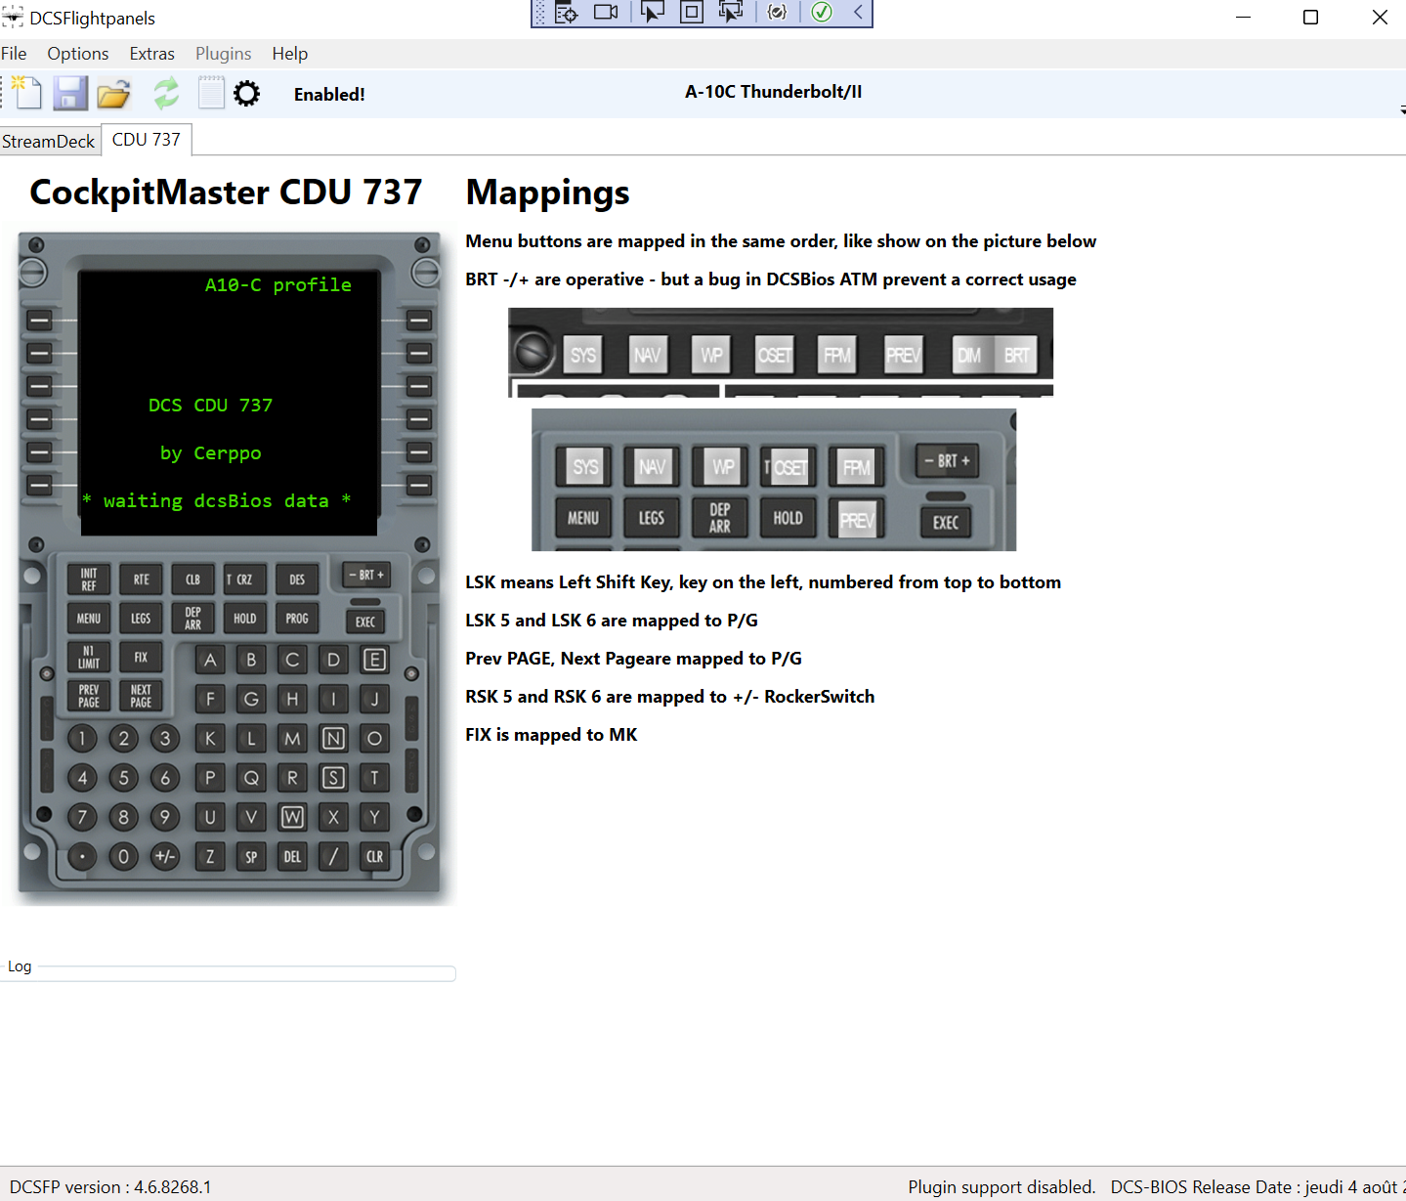Click the DCS-BIOS Release Date status text

tap(1257, 1187)
